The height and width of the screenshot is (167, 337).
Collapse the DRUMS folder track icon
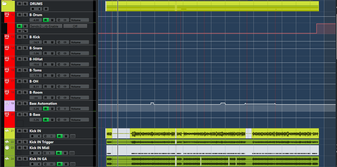(x=5, y=4)
